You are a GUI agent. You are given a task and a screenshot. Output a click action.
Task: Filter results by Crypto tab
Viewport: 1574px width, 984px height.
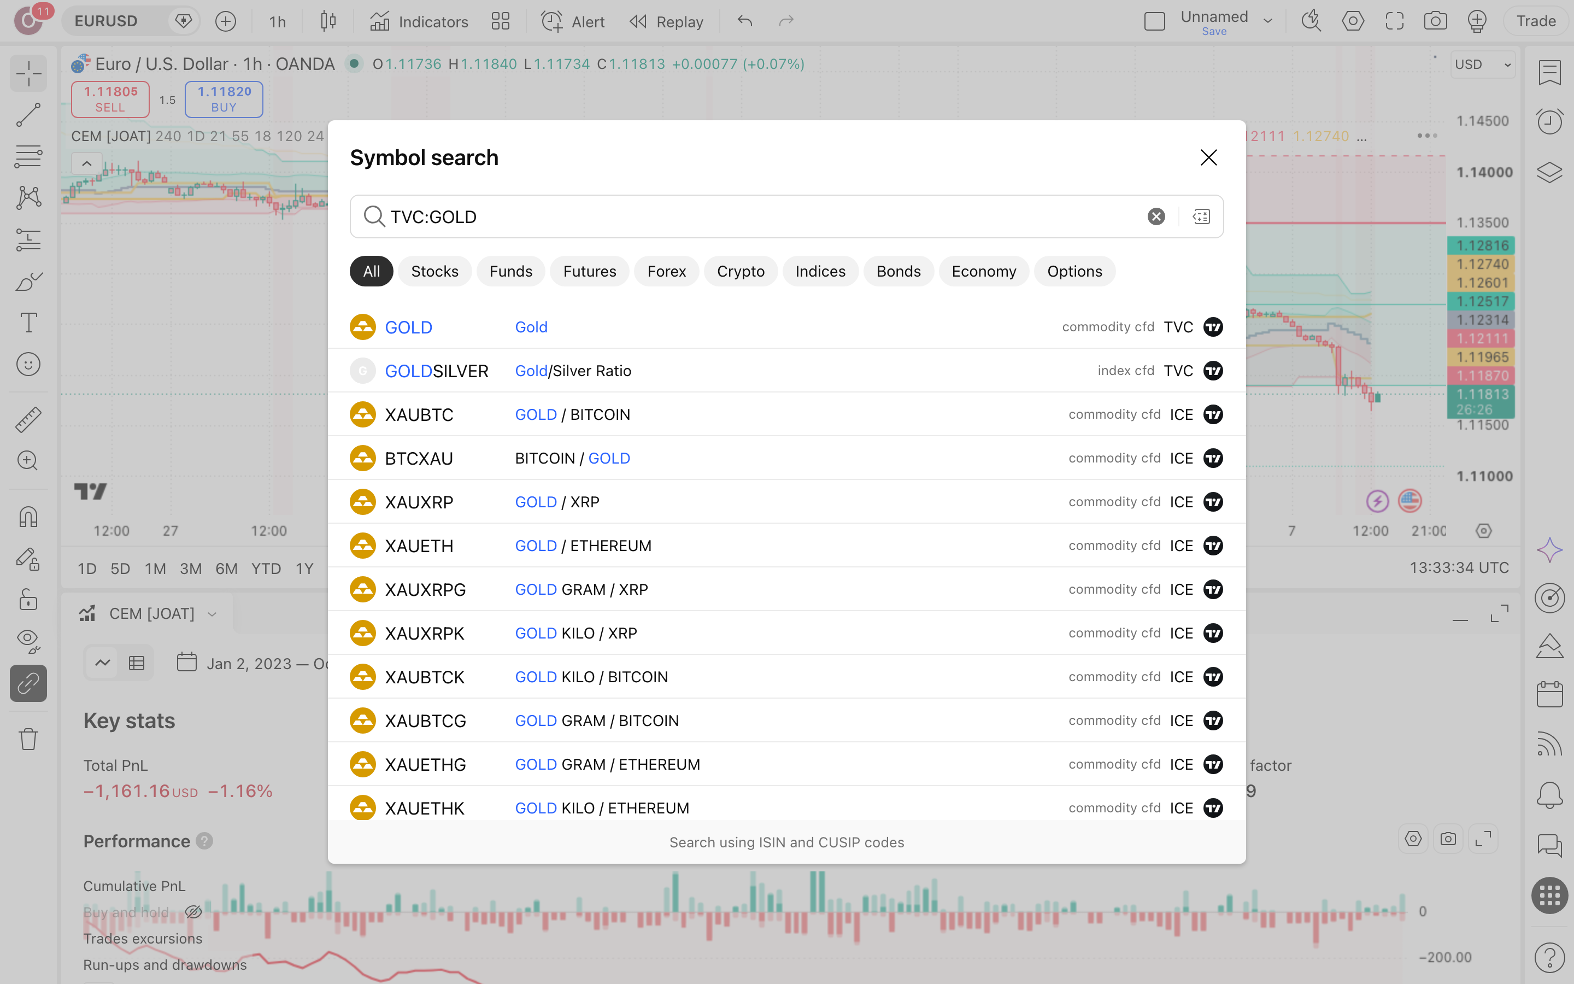(740, 271)
